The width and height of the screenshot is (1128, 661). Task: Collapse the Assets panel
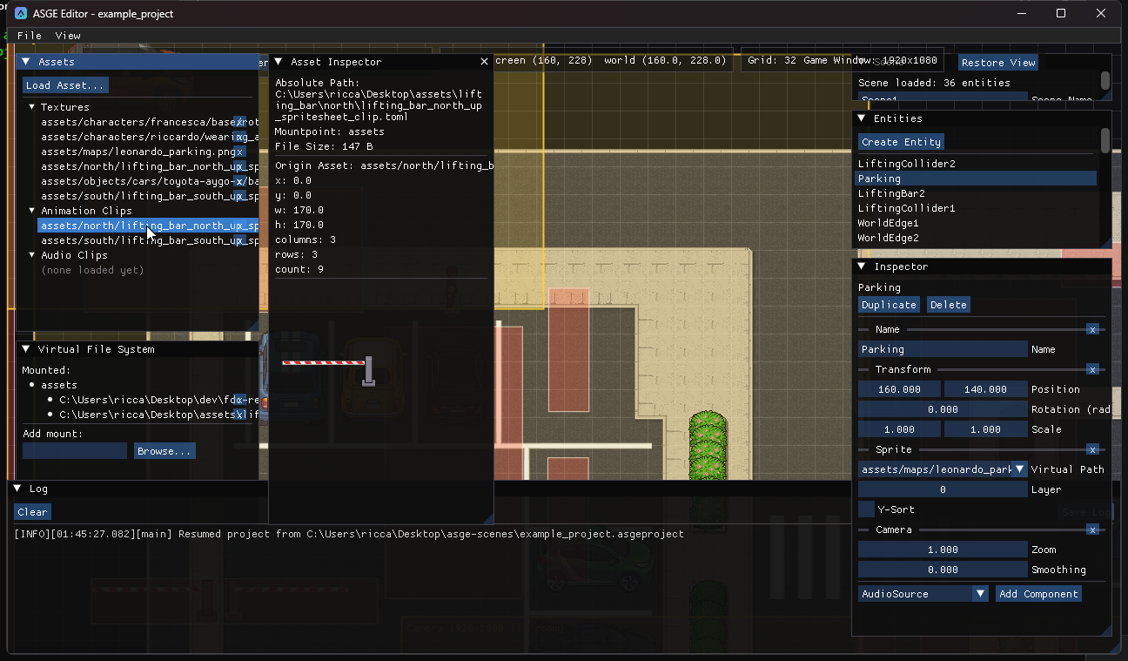[26, 62]
